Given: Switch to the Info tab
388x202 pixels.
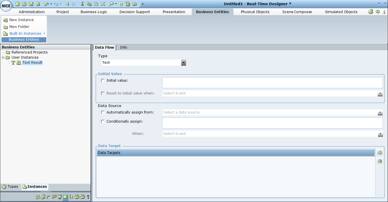Looking at the screenshot, I should click(x=124, y=48).
